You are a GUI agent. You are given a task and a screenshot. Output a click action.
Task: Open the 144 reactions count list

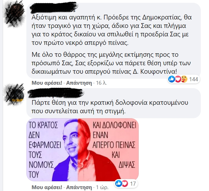coord(194,79)
